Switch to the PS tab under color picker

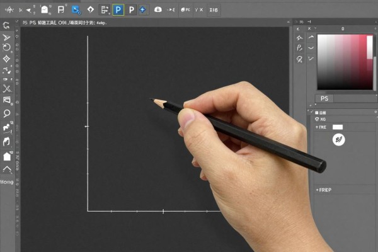(x=324, y=98)
